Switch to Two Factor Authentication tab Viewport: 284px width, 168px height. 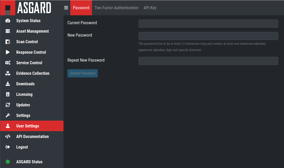[116, 8]
